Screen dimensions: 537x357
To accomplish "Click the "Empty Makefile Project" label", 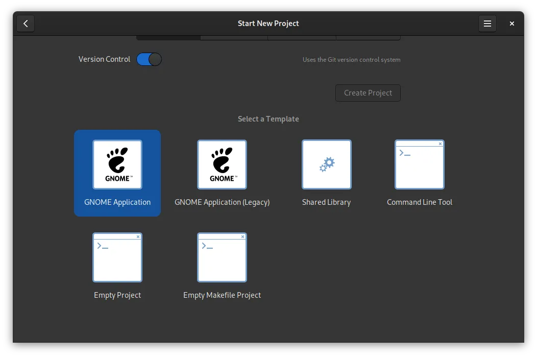I will pos(222,295).
